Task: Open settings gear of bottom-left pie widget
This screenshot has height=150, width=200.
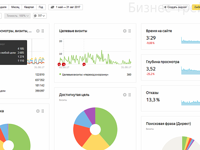Action: click(x=38, y=111)
